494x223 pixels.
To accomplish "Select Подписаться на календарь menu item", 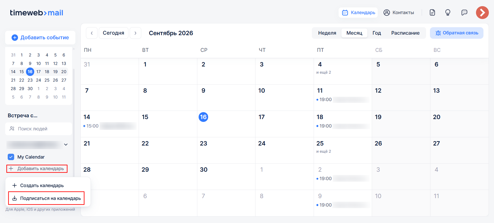I will (46, 198).
